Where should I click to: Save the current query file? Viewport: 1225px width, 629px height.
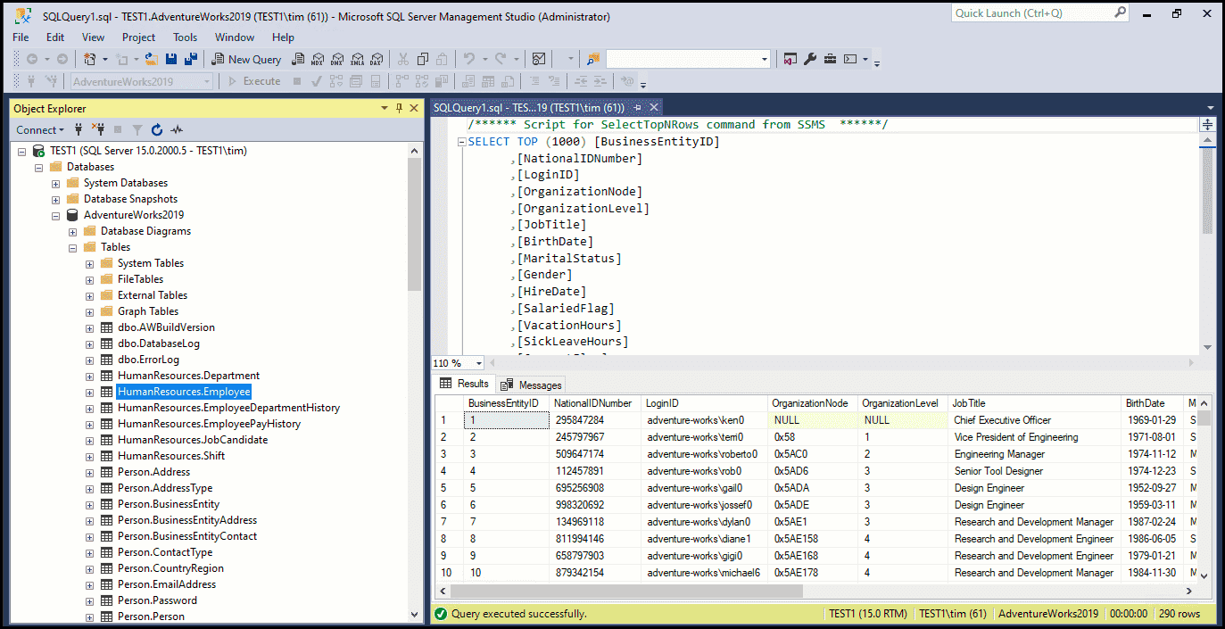(170, 59)
